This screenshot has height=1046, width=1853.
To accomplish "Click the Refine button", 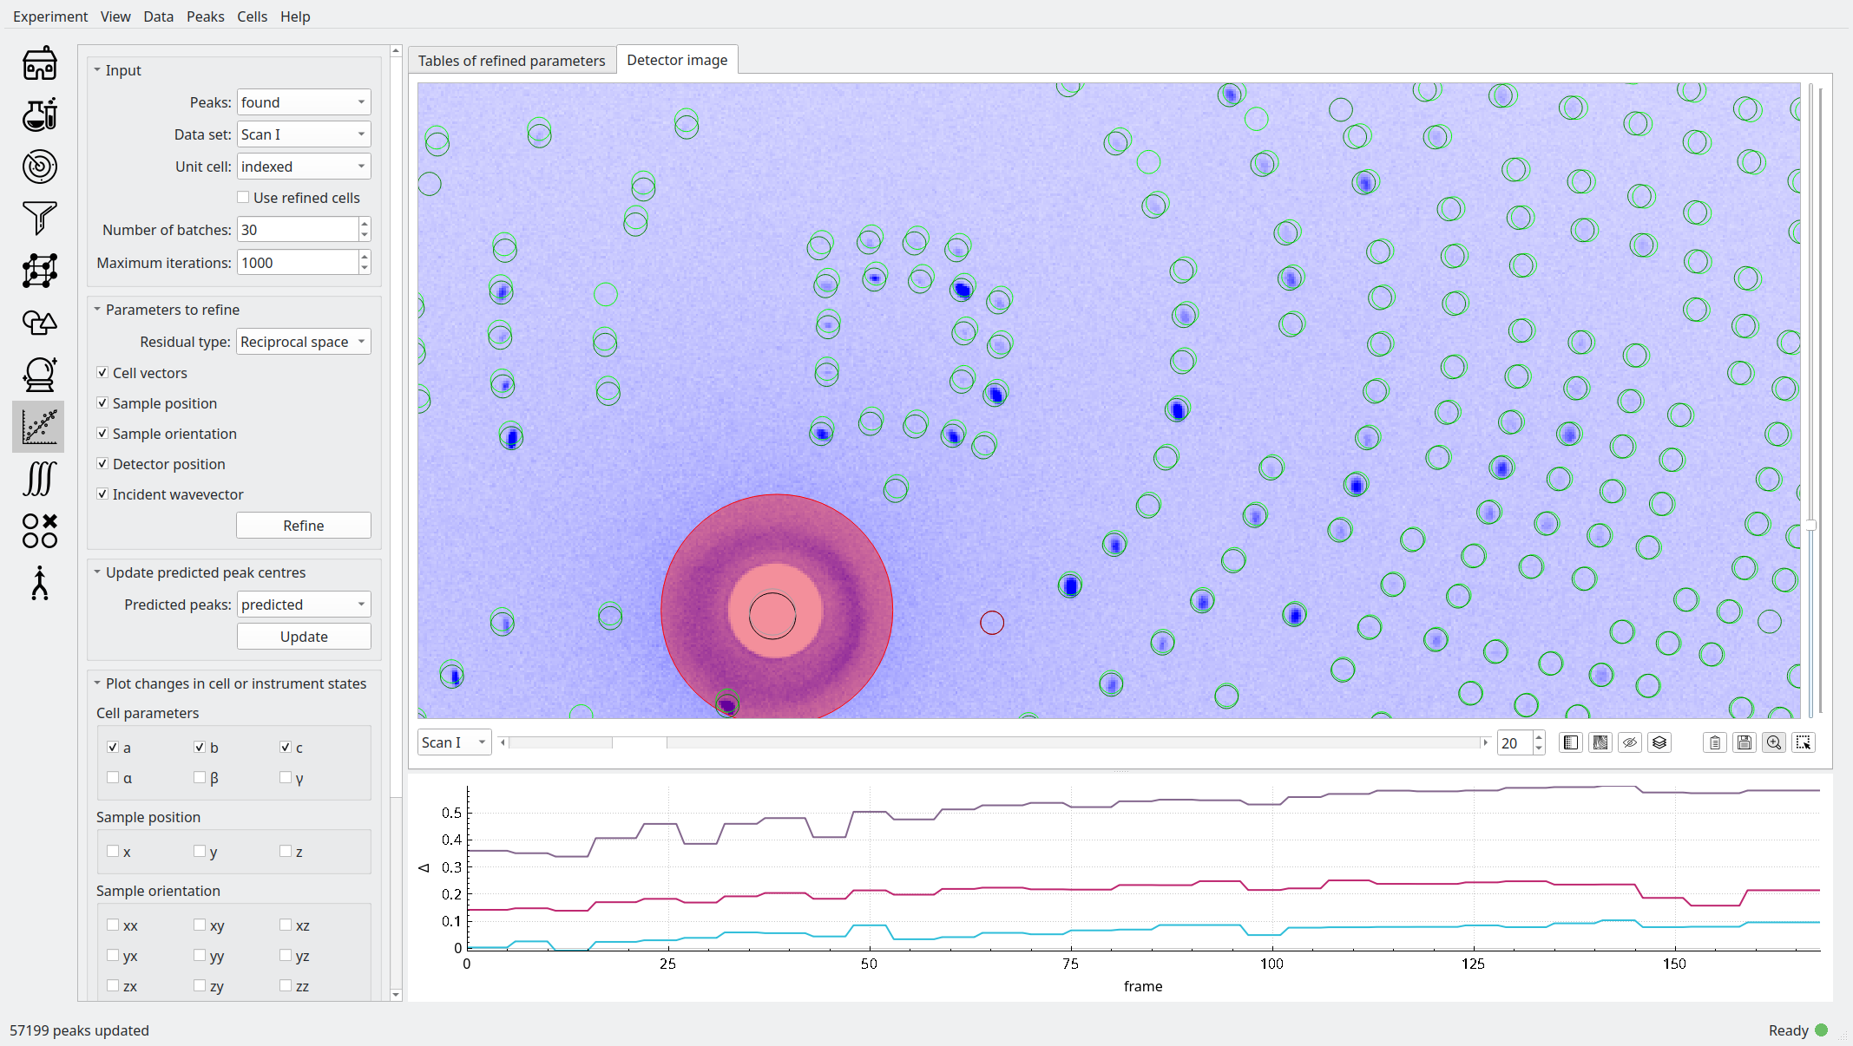I will (x=303, y=526).
